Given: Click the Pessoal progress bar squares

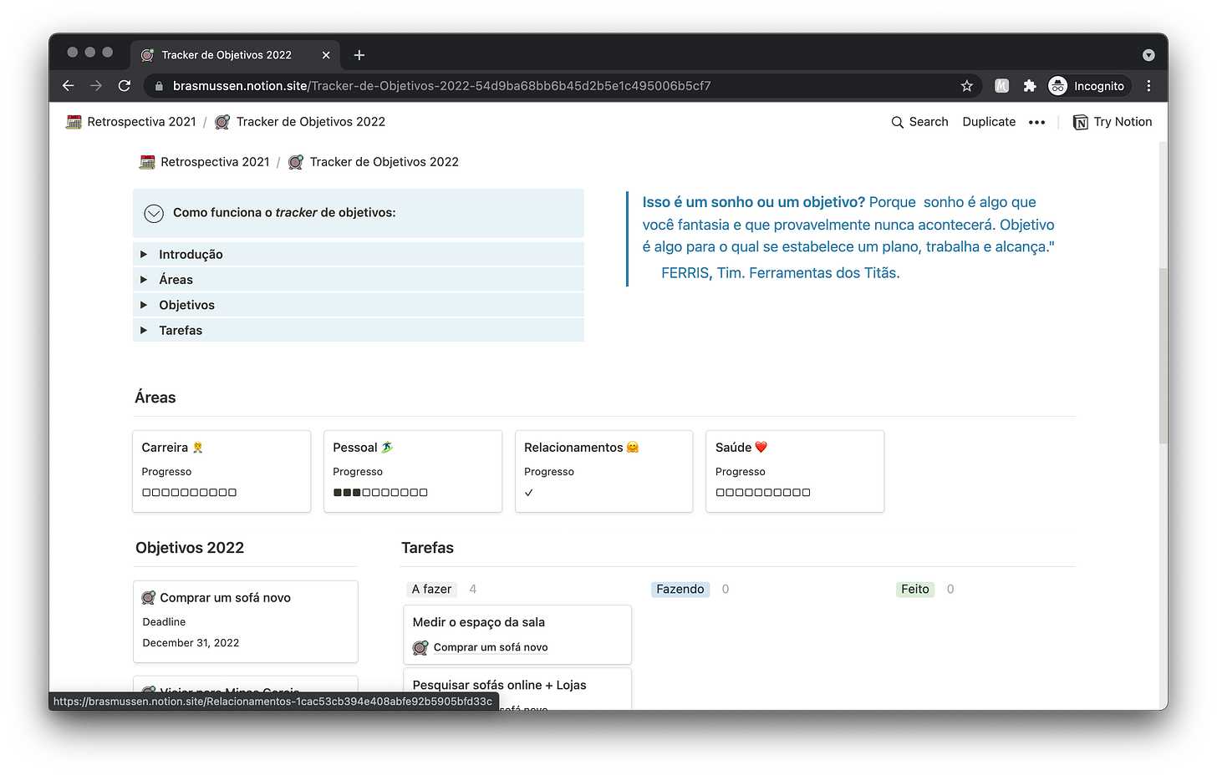Looking at the screenshot, I should pos(380,493).
